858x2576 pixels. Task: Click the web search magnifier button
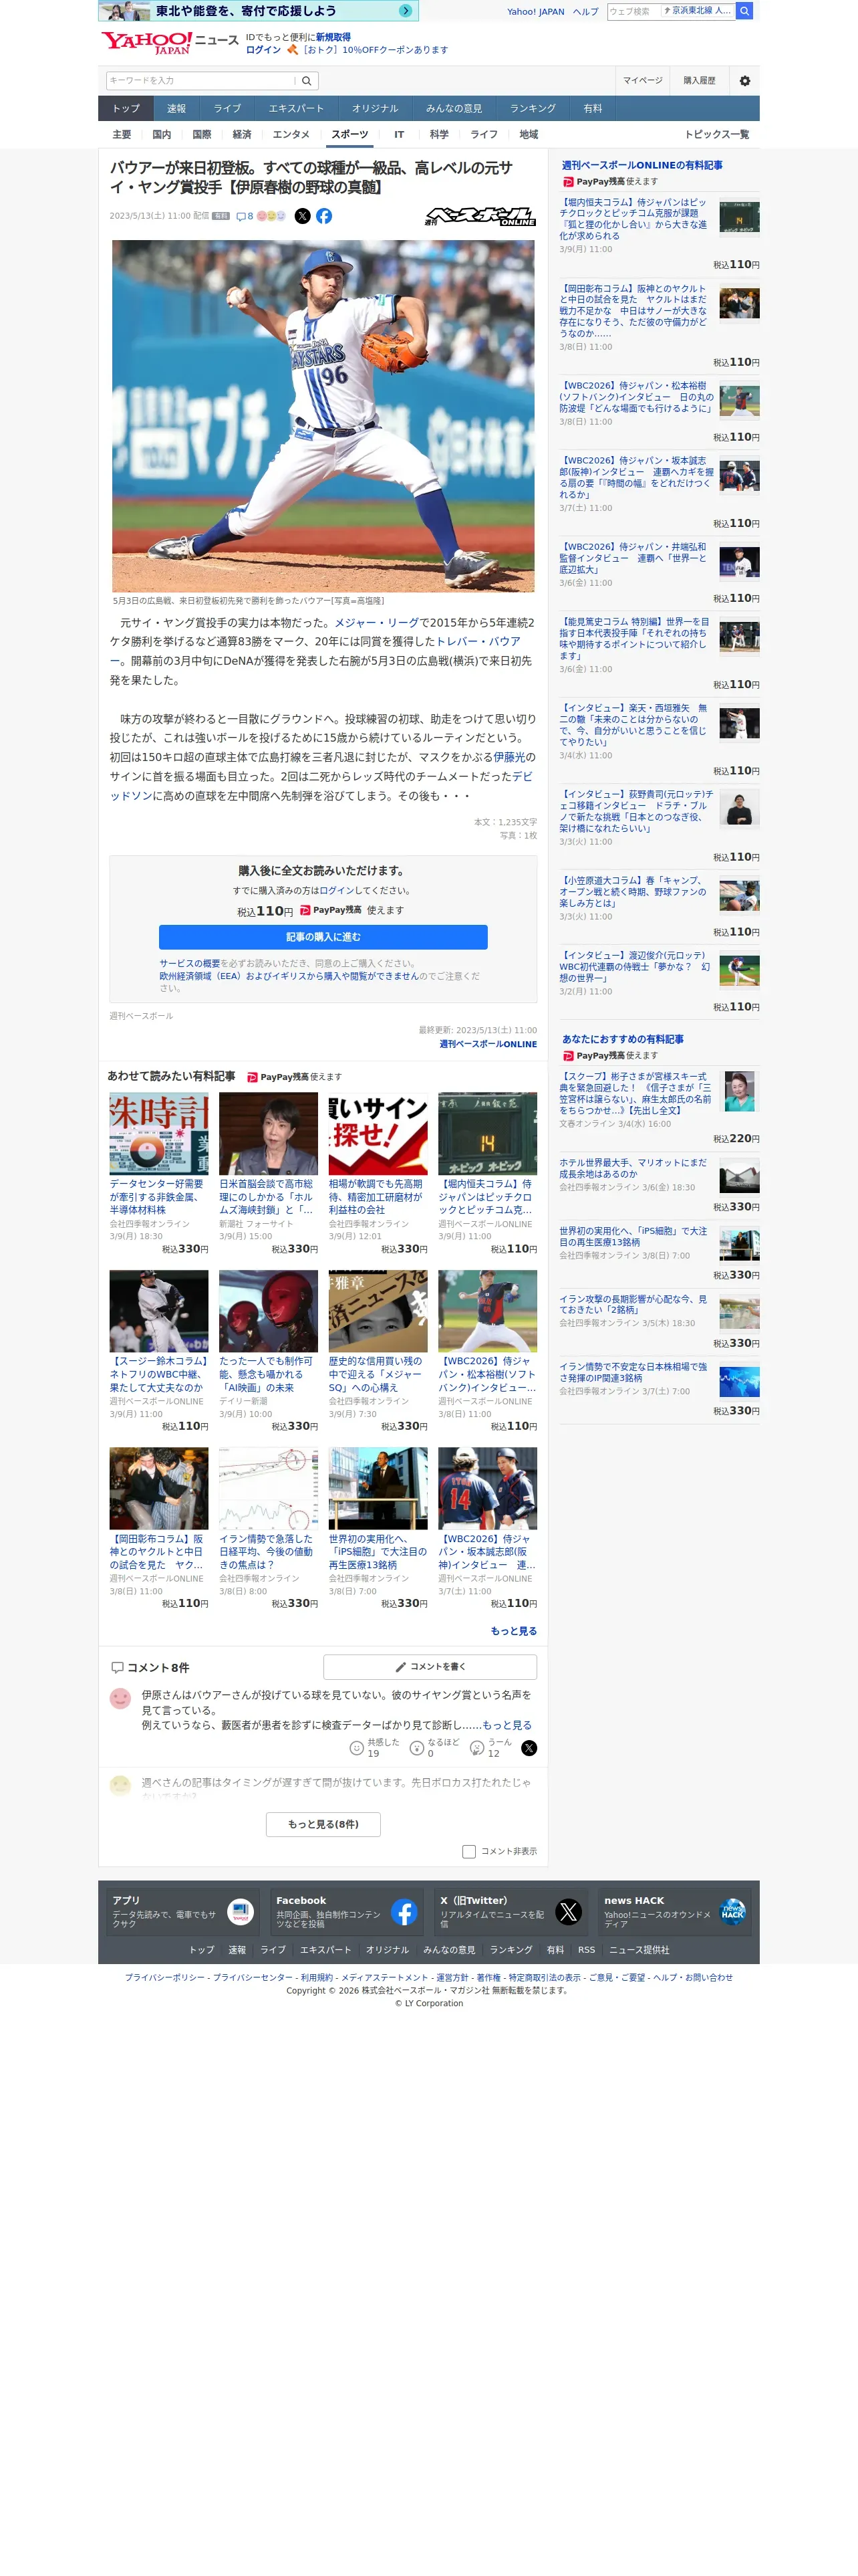744,11
